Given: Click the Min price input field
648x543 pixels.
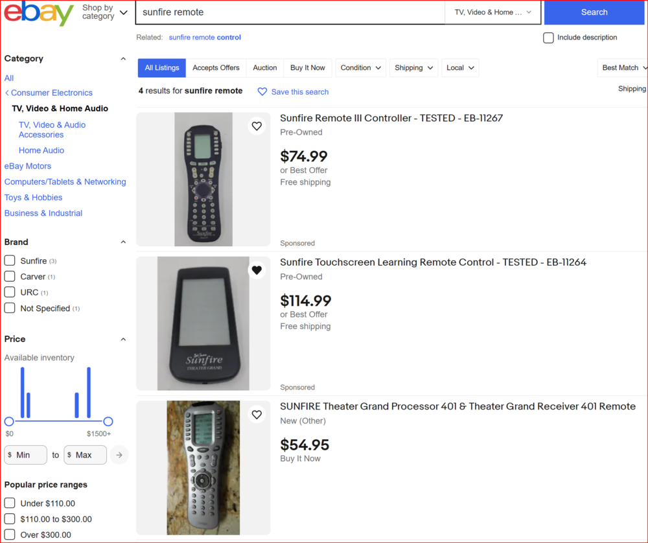Looking at the screenshot, I should tap(26, 455).
